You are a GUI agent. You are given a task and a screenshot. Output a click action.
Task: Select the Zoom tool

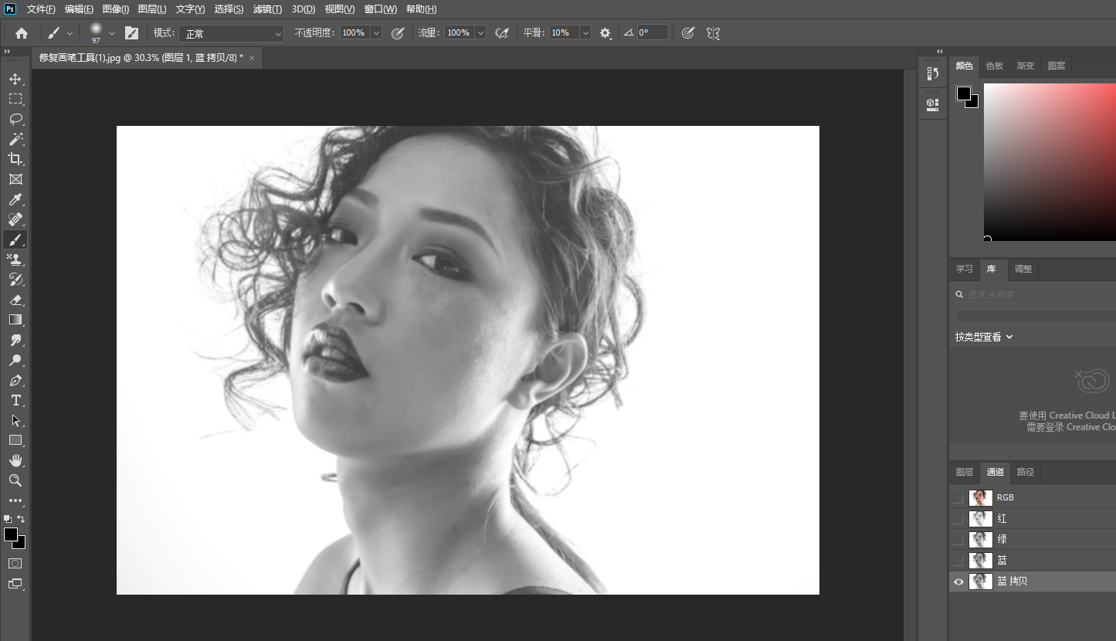(15, 480)
